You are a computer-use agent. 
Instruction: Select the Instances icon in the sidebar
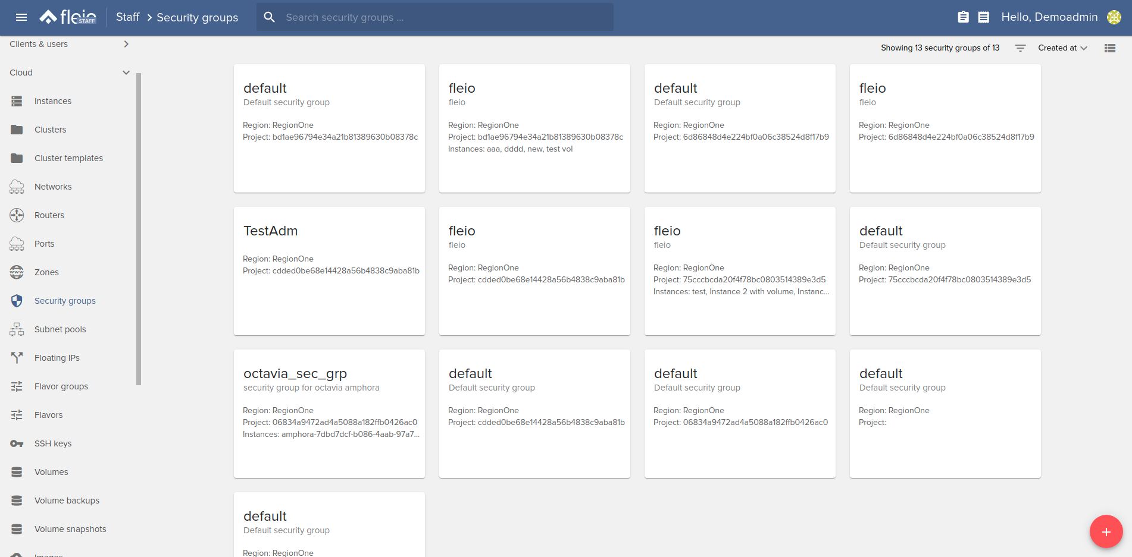point(17,101)
